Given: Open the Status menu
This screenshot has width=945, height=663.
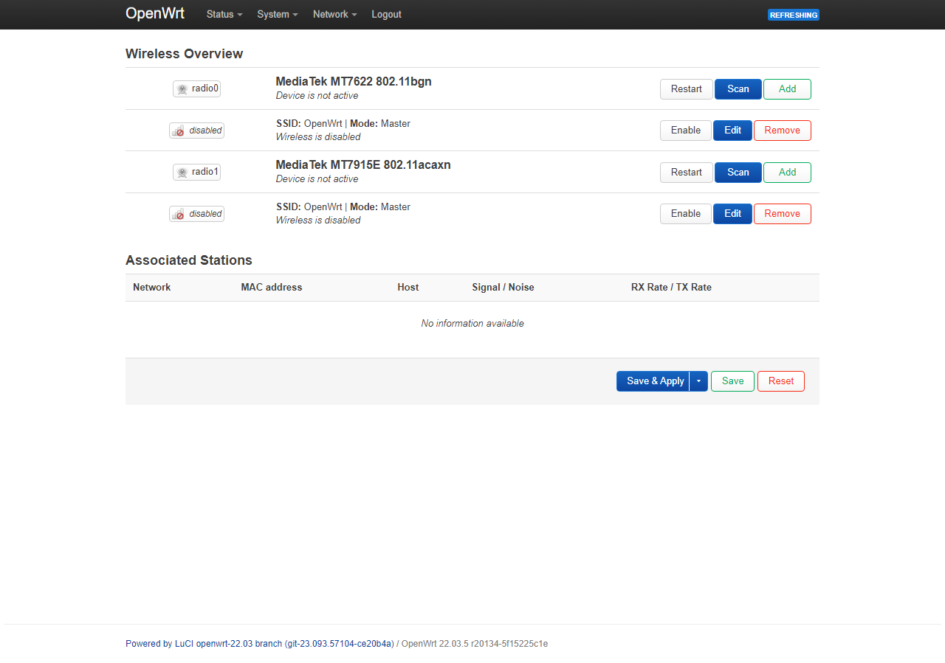Looking at the screenshot, I should 224,14.
